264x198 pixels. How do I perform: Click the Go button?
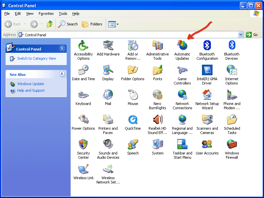coord(252,35)
